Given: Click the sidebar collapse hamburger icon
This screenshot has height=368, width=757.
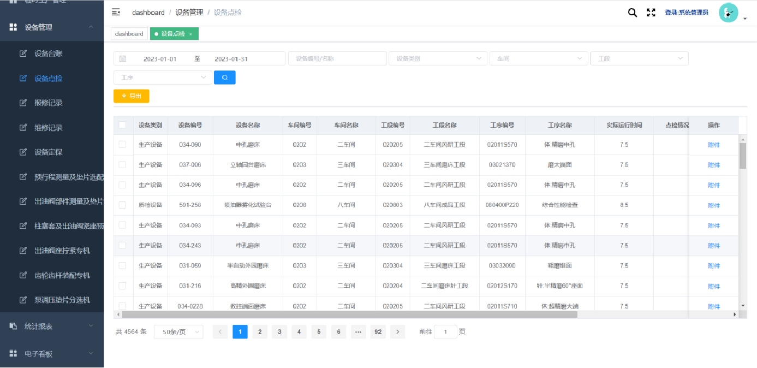Looking at the screenshot, I should coord(116,12).
